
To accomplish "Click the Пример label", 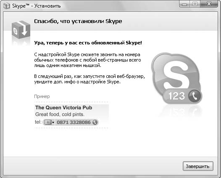I will coord(42,96).
